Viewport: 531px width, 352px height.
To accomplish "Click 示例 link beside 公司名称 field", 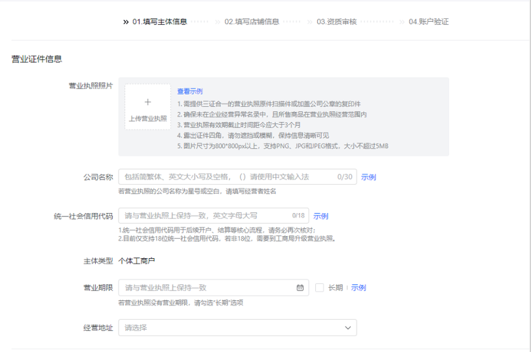I will [x=368, y=177].
